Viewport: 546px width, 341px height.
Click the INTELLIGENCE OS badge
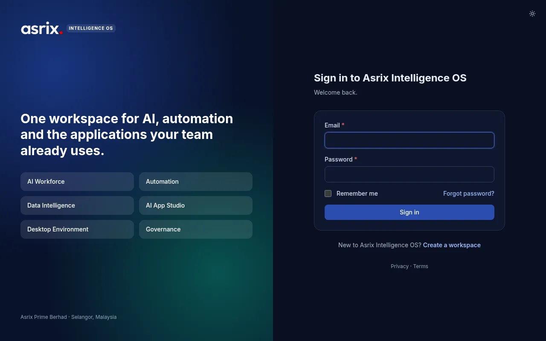(x=91, y=28)
